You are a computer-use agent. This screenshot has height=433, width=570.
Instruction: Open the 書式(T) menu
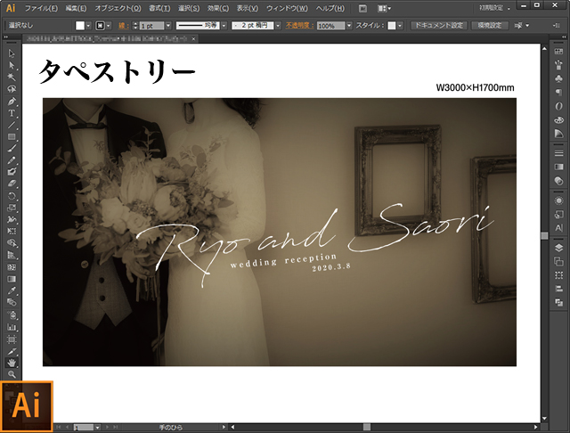pyautogui.click(x=159, y=8)
